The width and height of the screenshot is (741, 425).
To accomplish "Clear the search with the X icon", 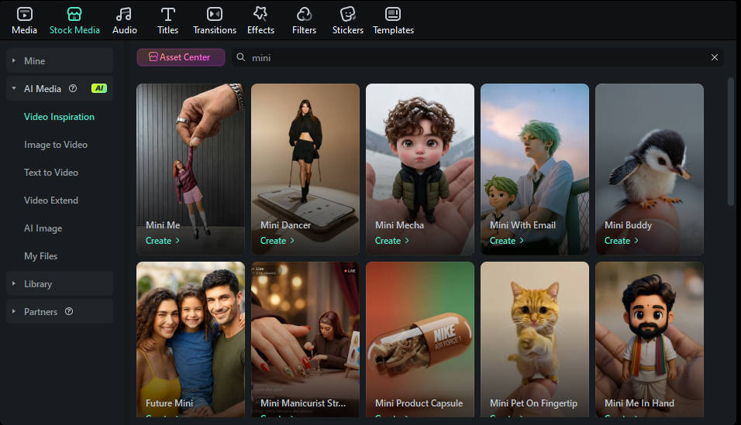I will click(x=715, y=57).
